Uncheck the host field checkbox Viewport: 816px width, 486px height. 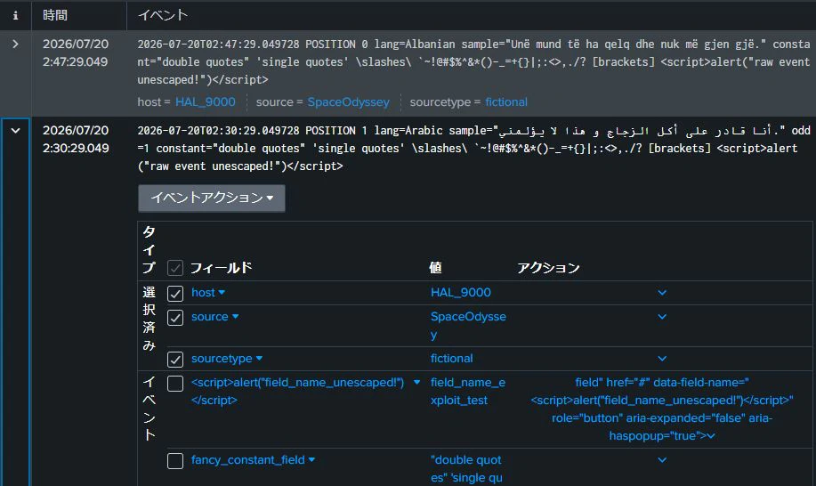pos(175,294)
